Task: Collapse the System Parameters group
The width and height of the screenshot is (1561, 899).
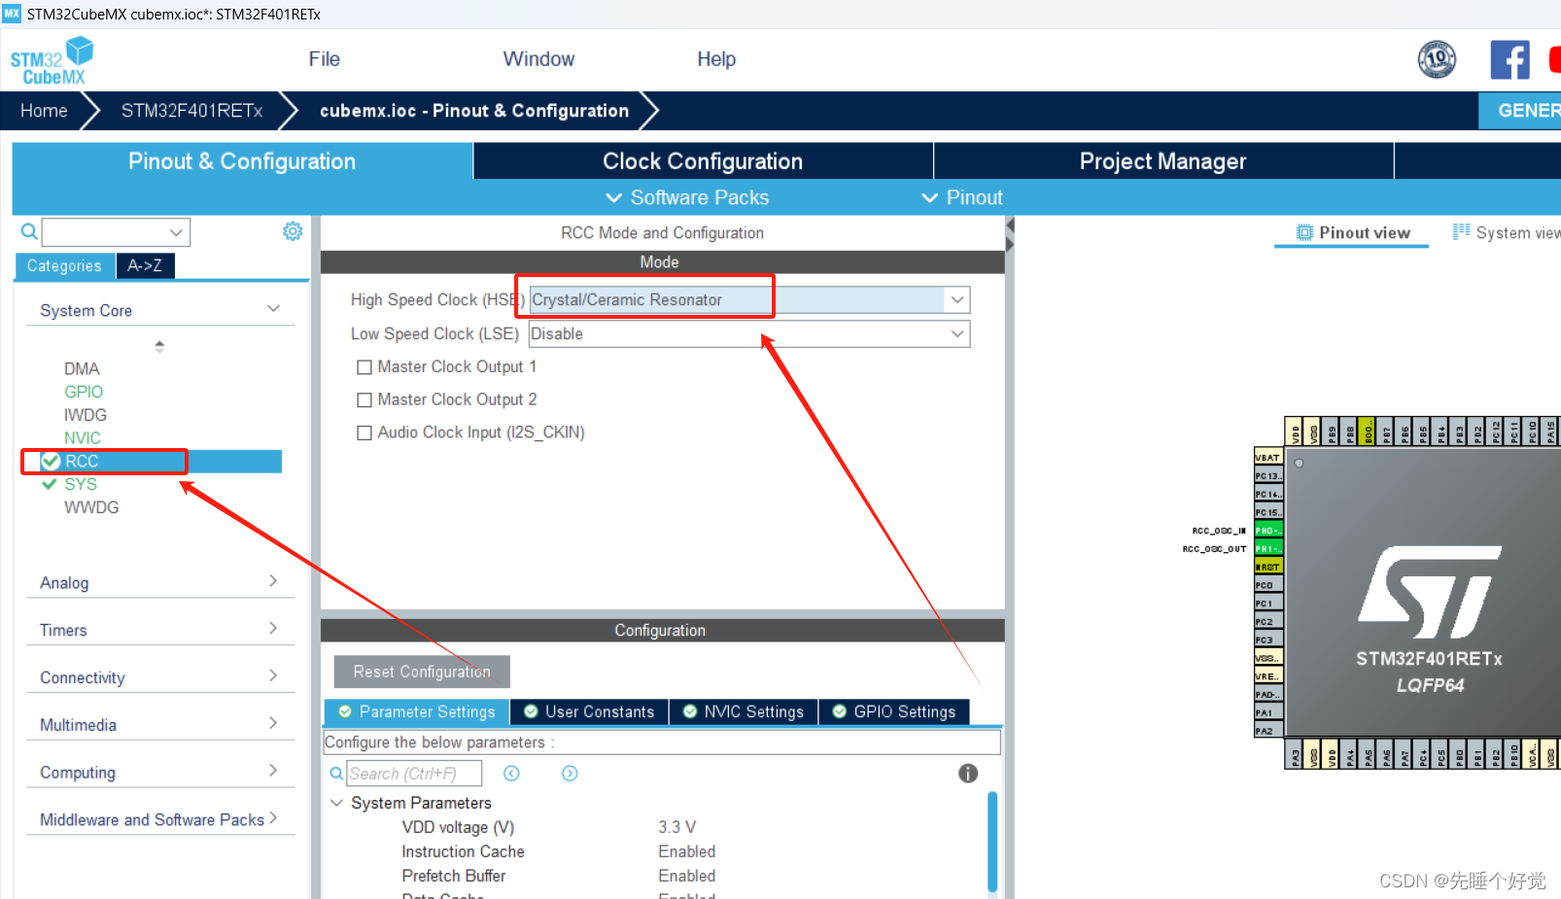Action: pyautogui.click(x=337, y=803)
